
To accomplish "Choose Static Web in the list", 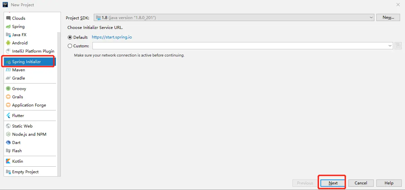I will click(x=30, y=126).
